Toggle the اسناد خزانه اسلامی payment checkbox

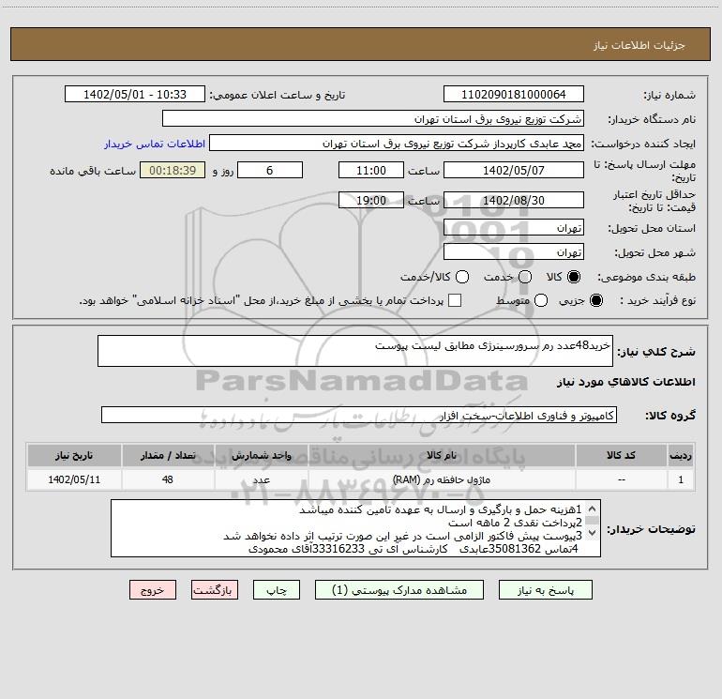tap(455, 300)
